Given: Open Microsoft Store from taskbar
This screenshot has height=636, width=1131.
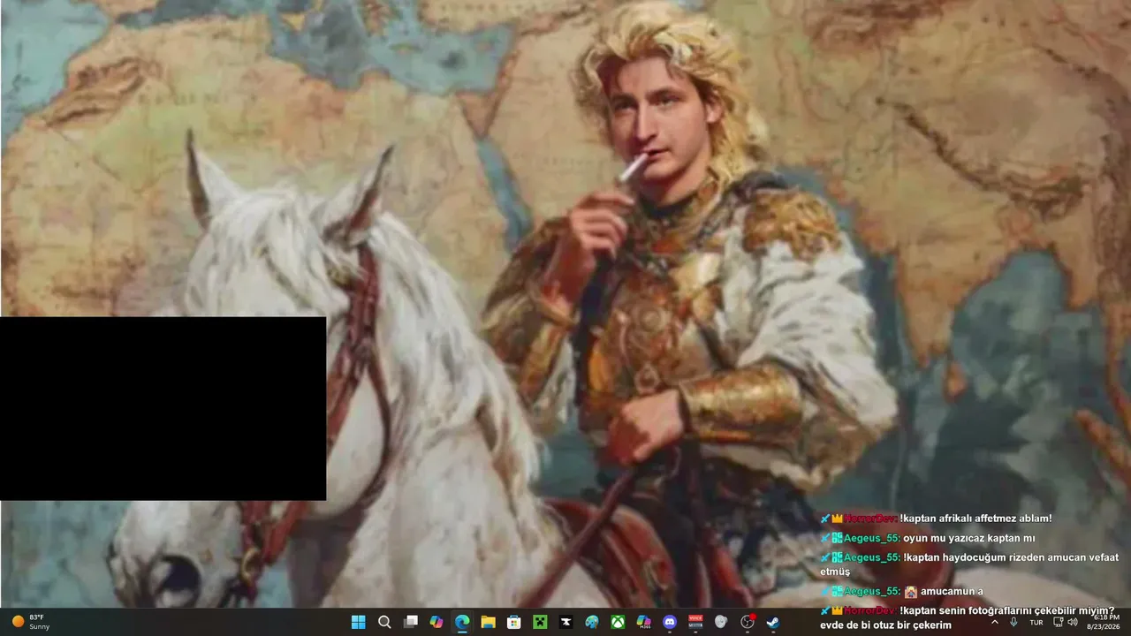Looking at the screenshot, I should tap(513, 622).
